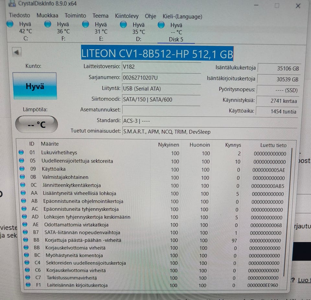Image resolution: width=311 pixels, height=300 pixels.
Task: Open the Teema menu
Action: (100, 16)
